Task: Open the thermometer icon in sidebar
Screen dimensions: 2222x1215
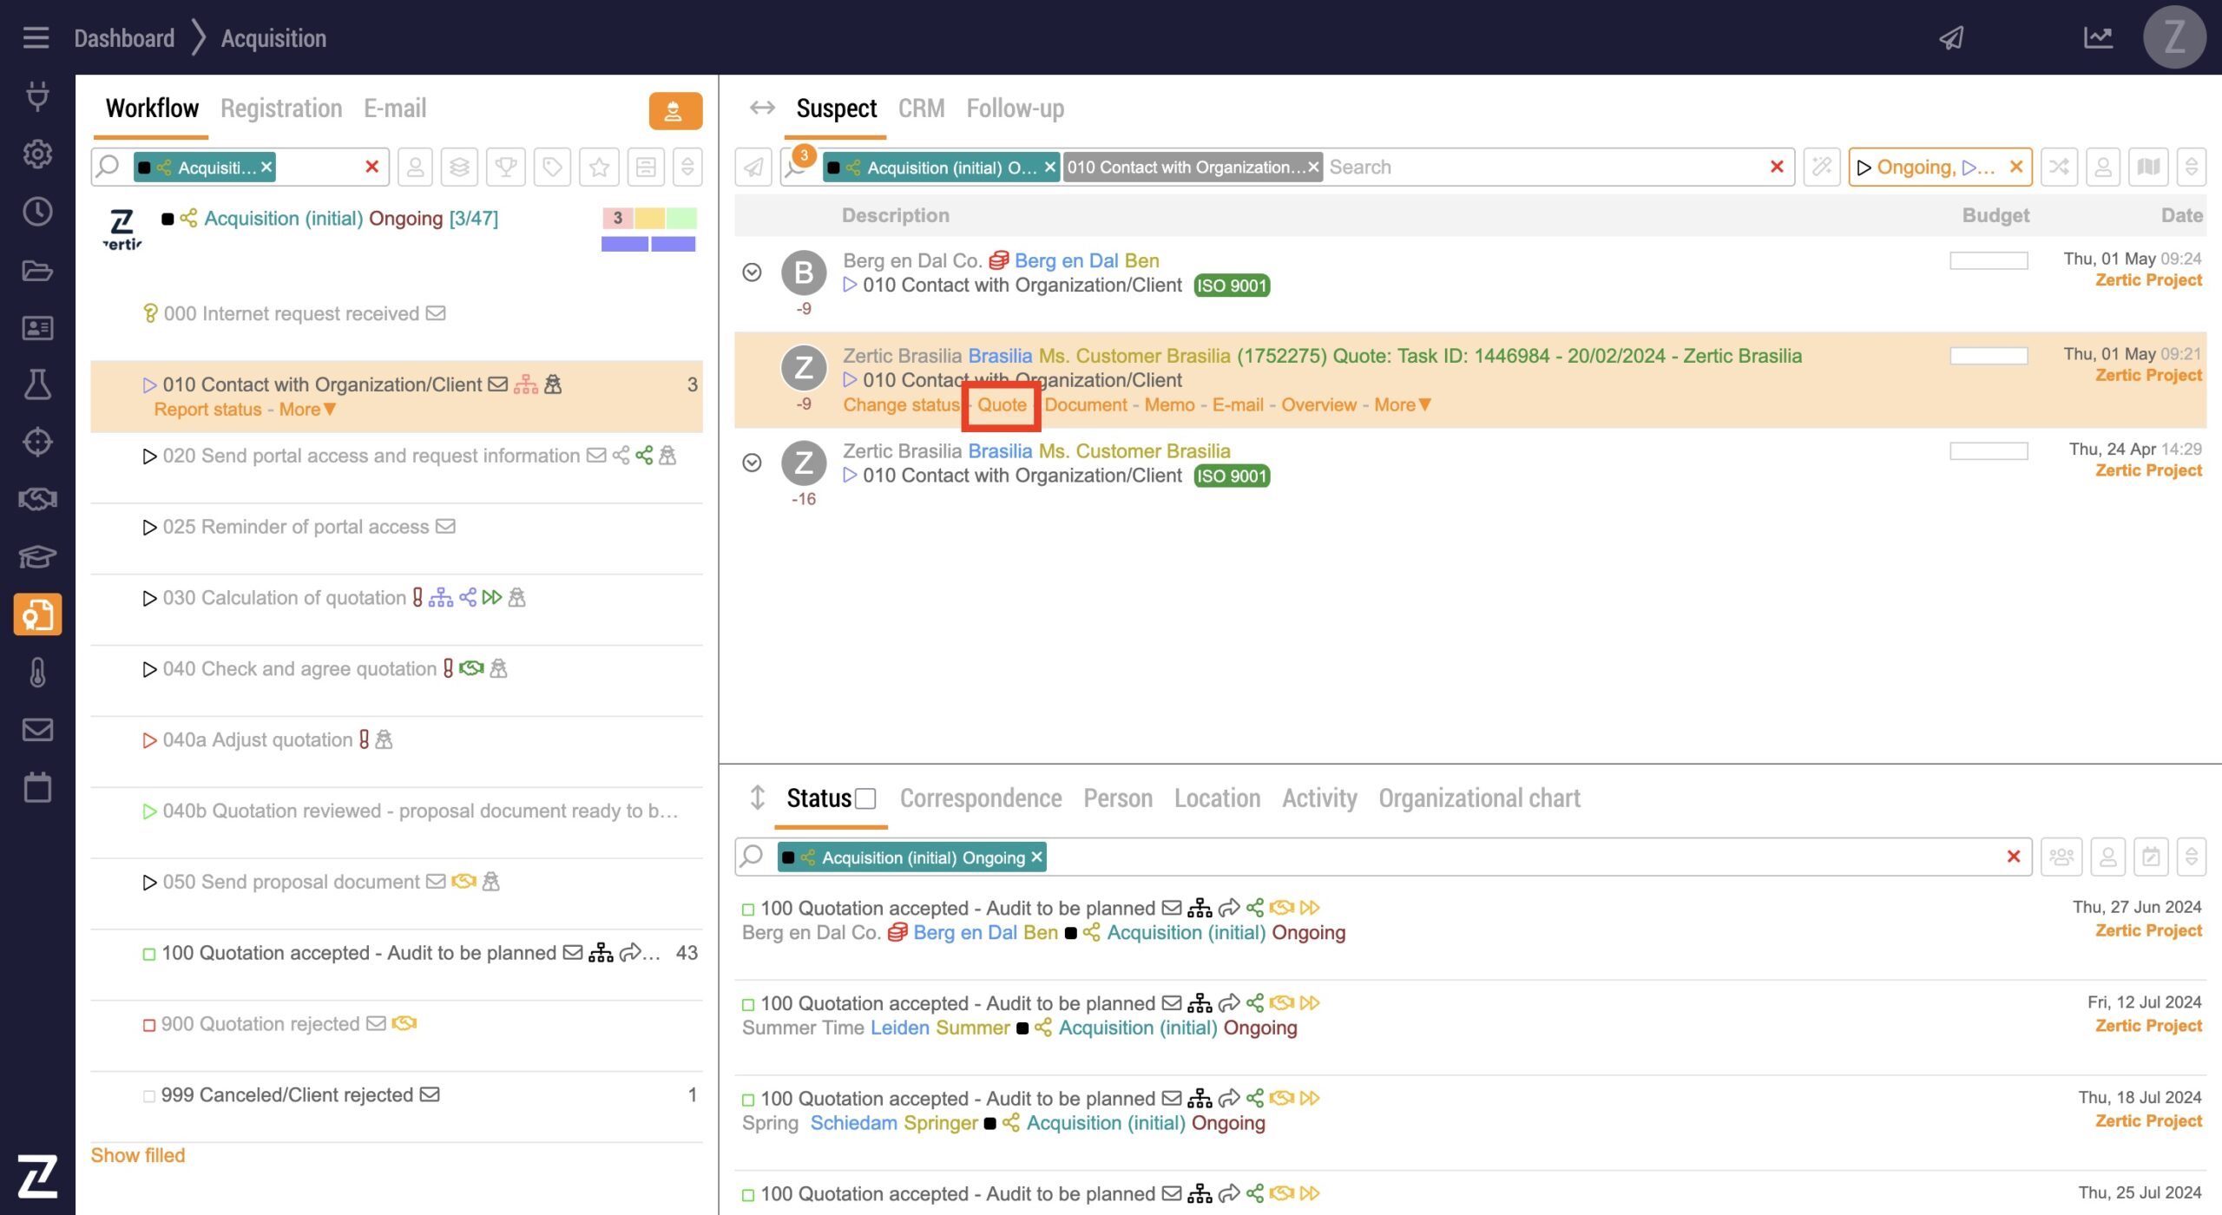Action: tap(37, 673)
